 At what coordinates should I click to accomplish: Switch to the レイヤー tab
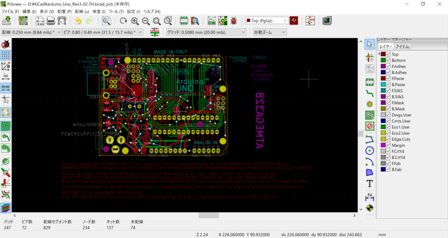385,46
